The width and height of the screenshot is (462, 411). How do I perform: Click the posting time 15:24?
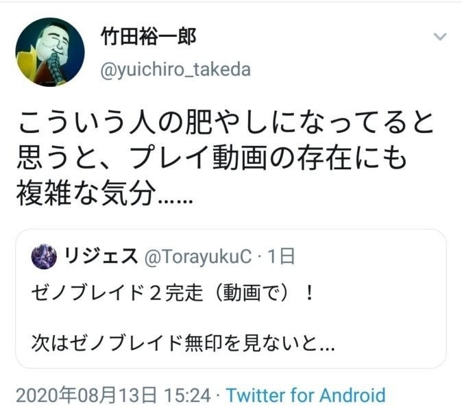[x=187, y=395]
